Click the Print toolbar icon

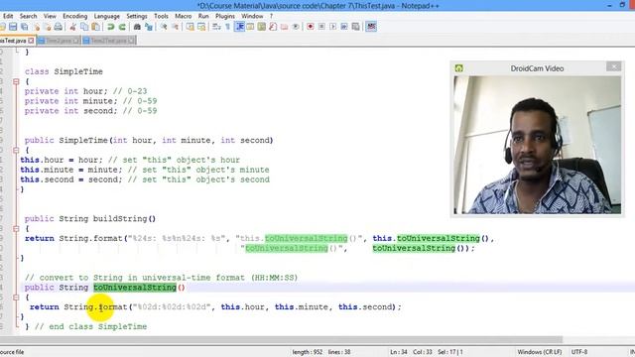tap(59, 27)
